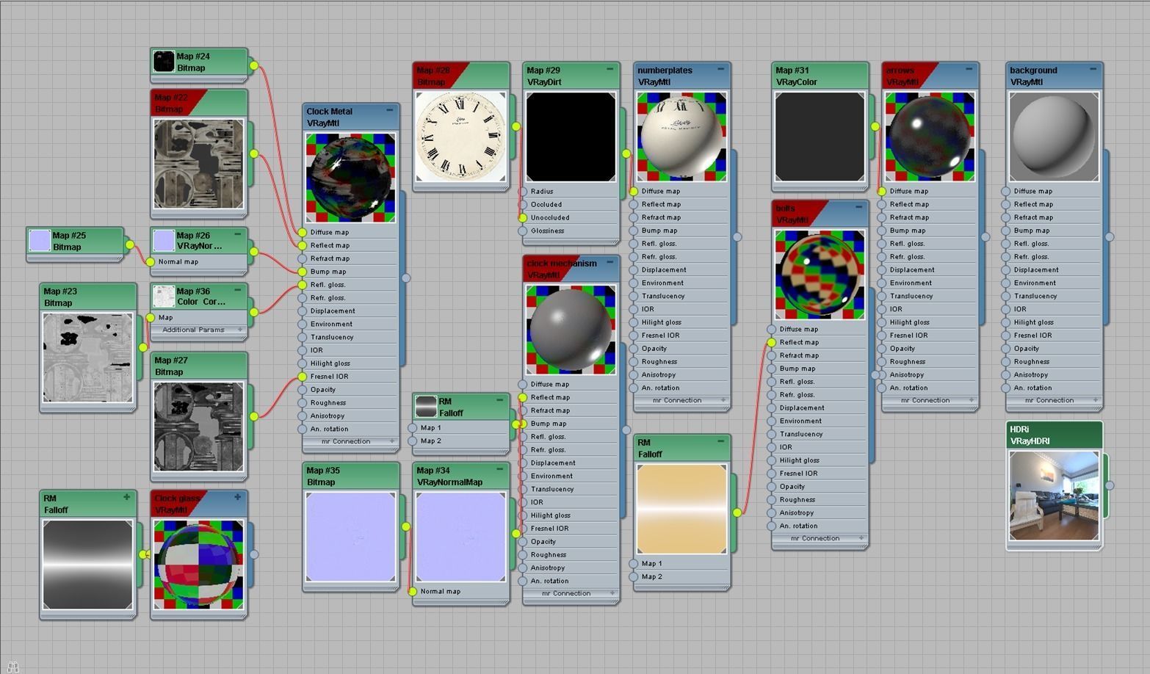Select the Map #31 VRayColor title bar
This screenshot has height=674, width=1150.
click(820, 76)
